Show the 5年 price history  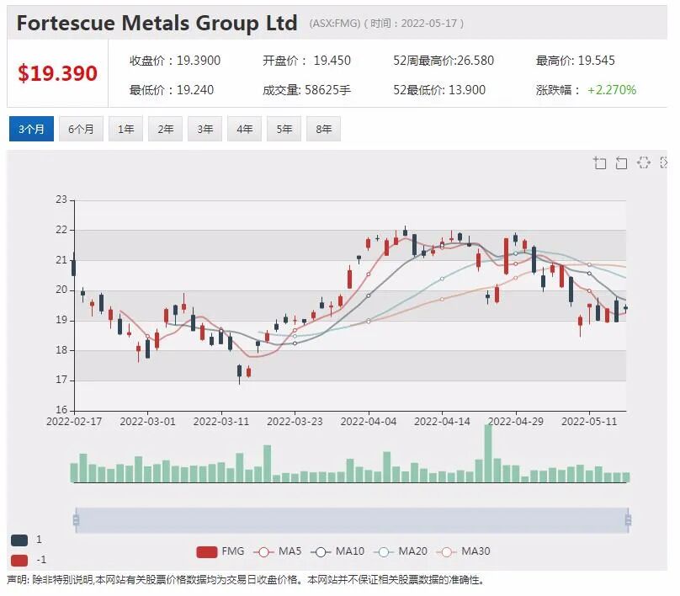pos(284,129)
